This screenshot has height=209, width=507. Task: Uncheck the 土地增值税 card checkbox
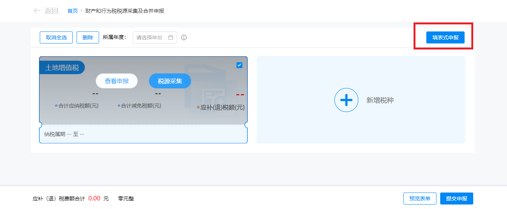[x=239, y=65]
